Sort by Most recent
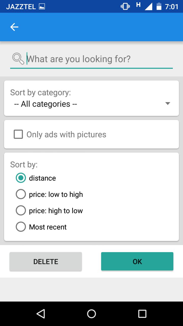The height and width of the screenshot is (326, 183). [x=21, y=227]
